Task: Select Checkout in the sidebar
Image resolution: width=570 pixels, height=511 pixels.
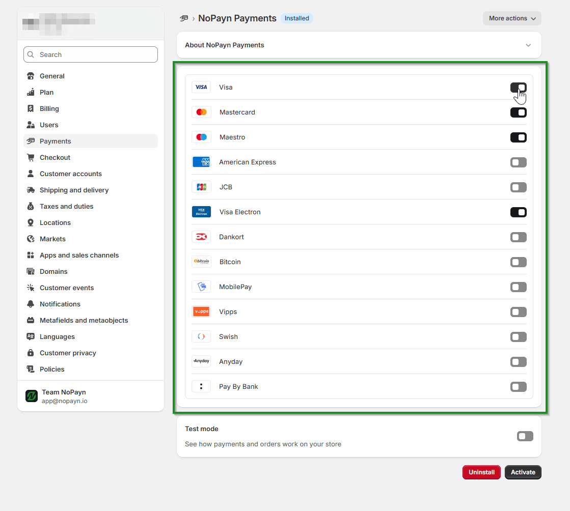Action: click(x=55, y=157)
